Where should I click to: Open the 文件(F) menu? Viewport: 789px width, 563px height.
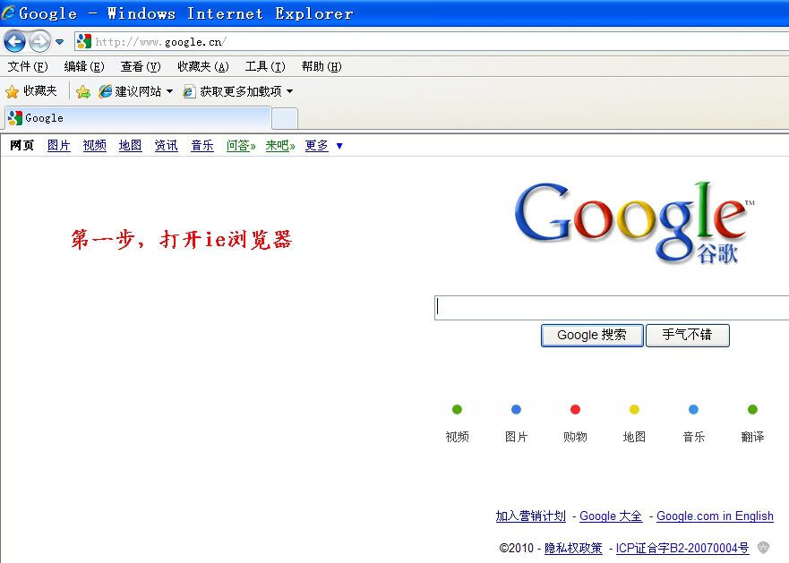pyautogui.click(x=28, y=66)
